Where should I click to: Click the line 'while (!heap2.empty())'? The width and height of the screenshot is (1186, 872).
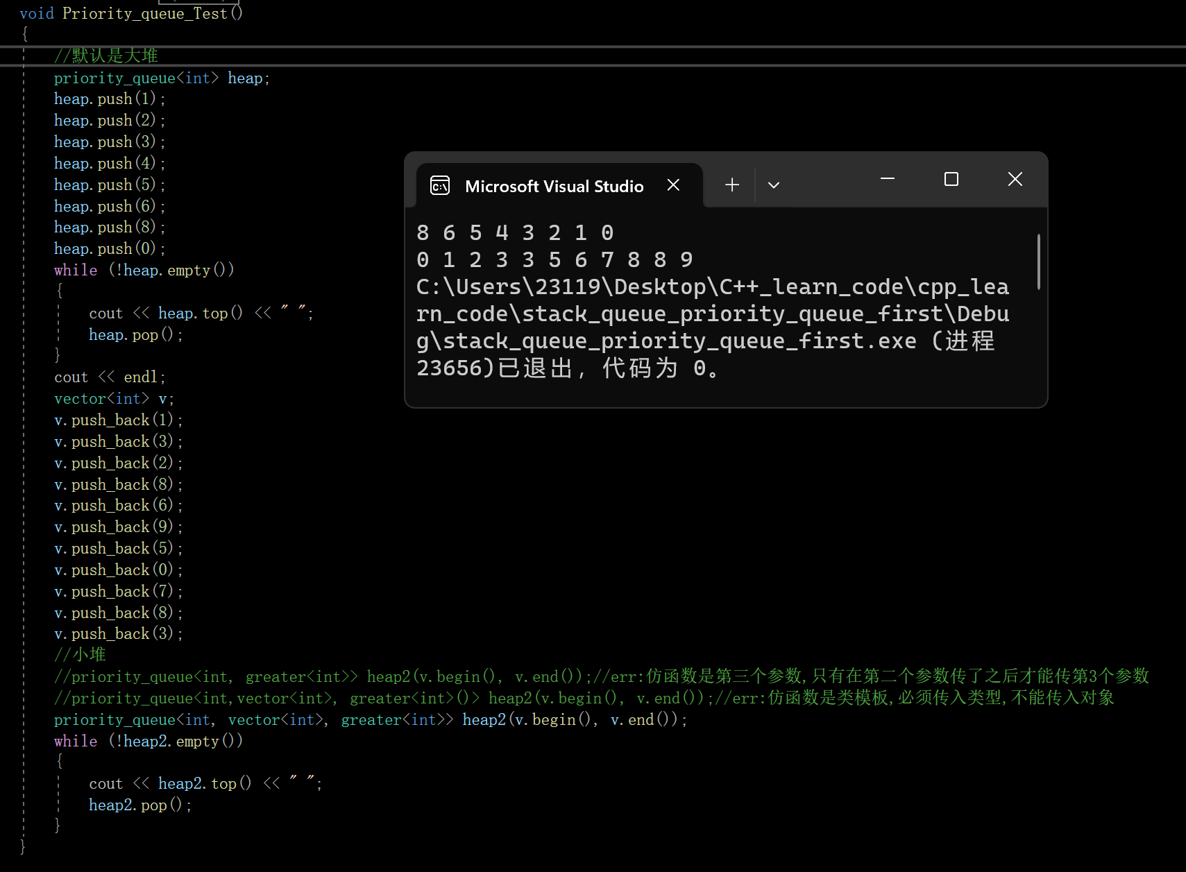click(149, 742)
